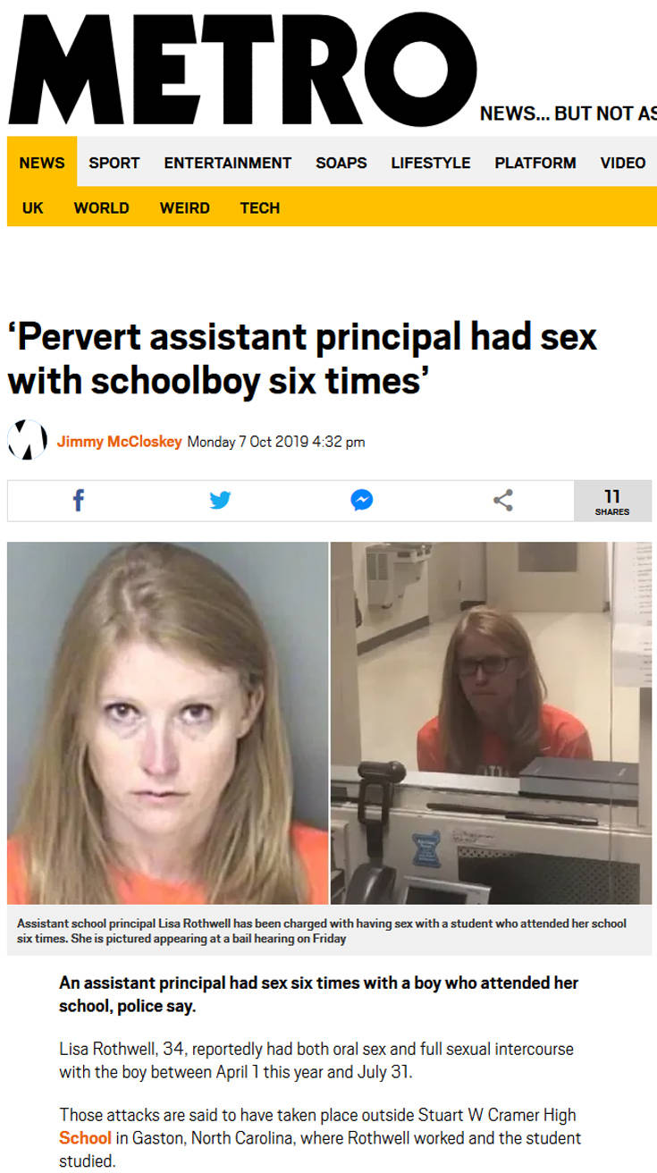This screenshot has width=657, height=1173.
Task: Click the Metro logo header
Action: pos(242,68)
